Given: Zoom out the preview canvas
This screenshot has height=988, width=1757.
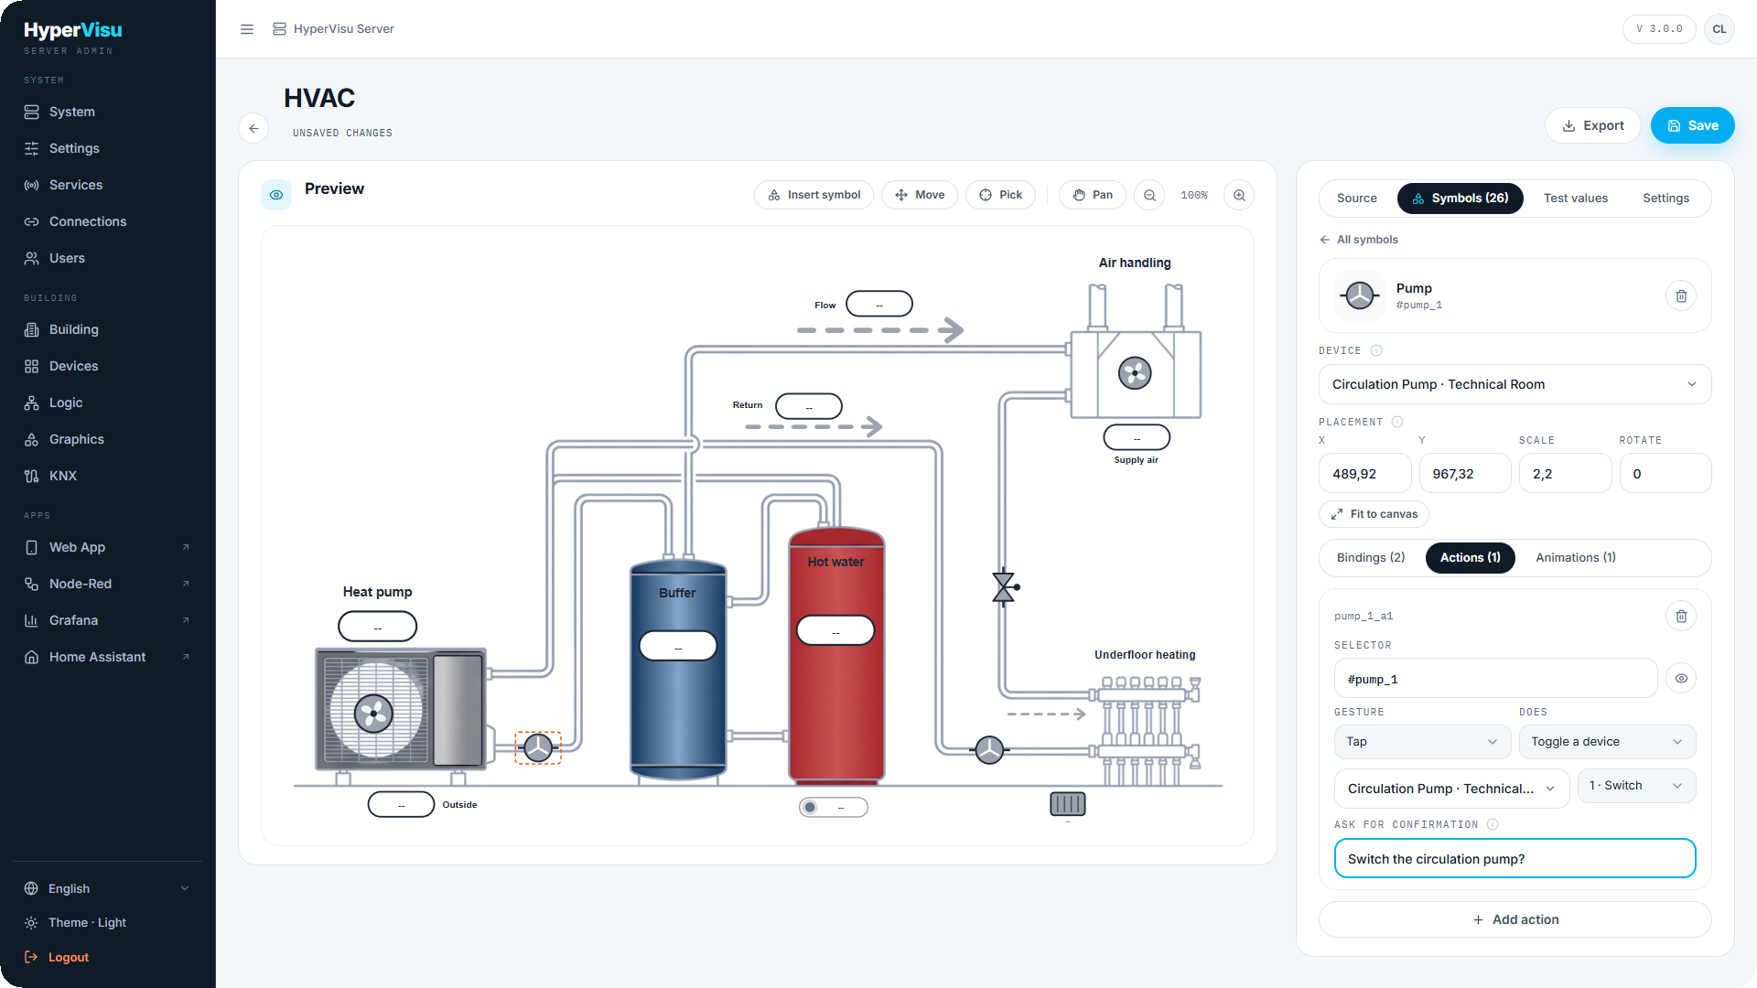Looking at the screenshot, I should (x=1149, y=195).
